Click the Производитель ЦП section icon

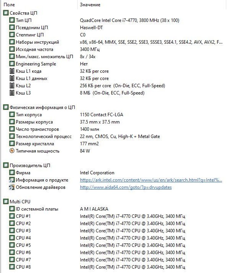6,165
